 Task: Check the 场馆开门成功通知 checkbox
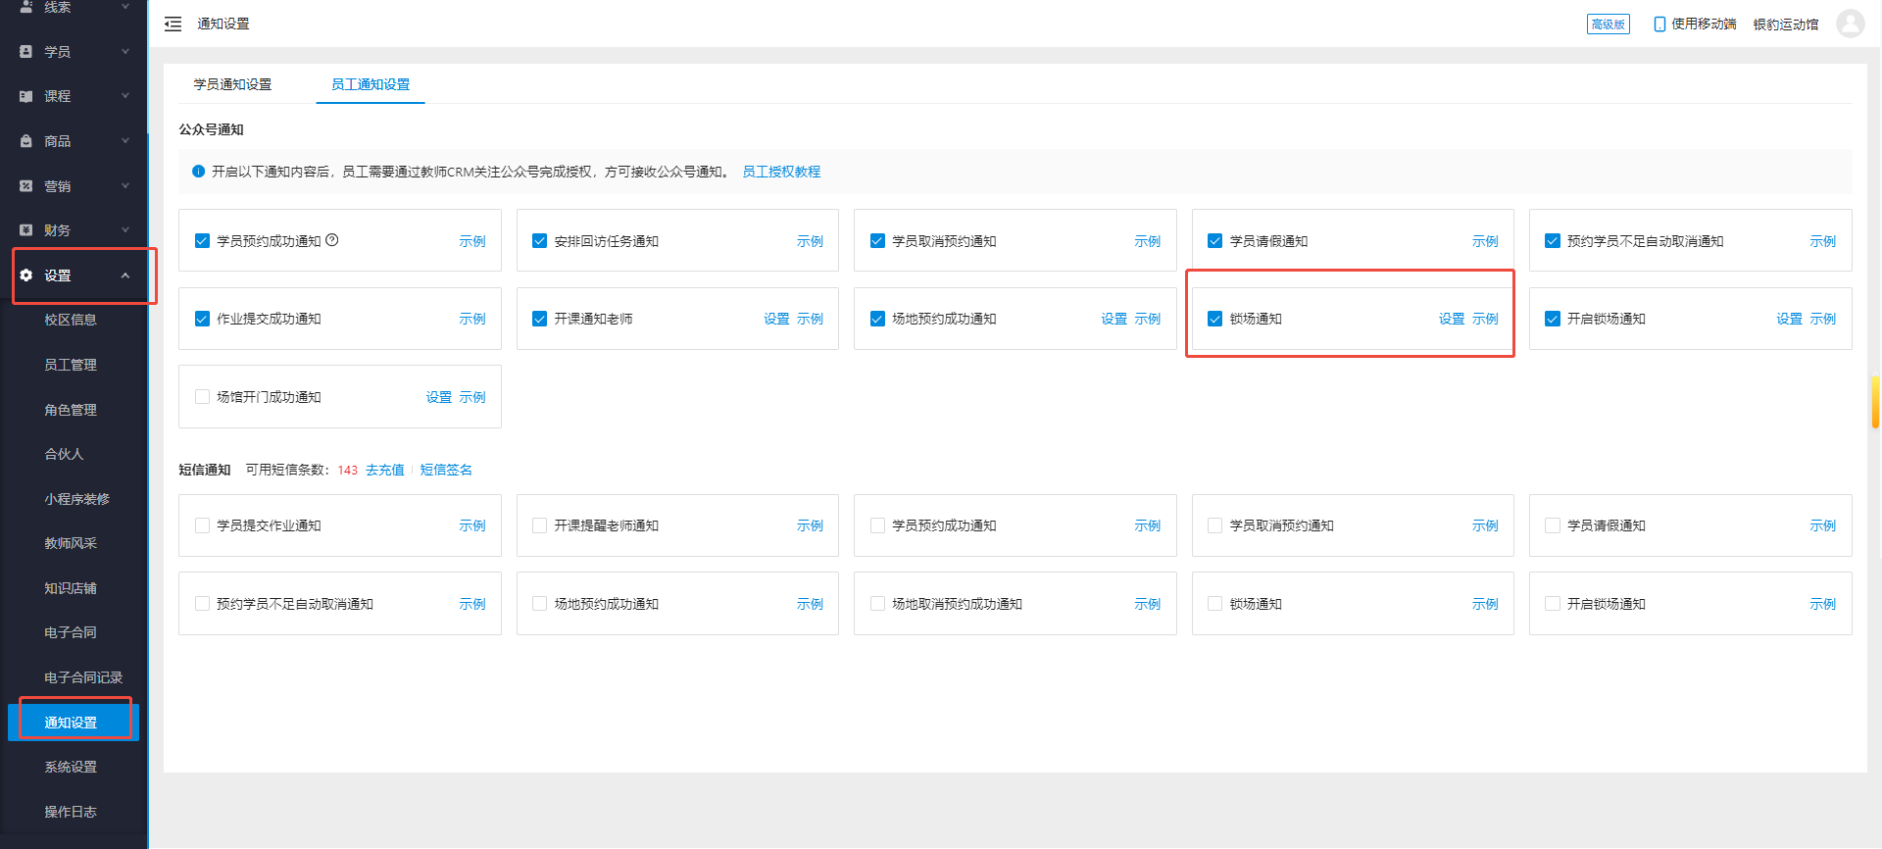point(202,397)
